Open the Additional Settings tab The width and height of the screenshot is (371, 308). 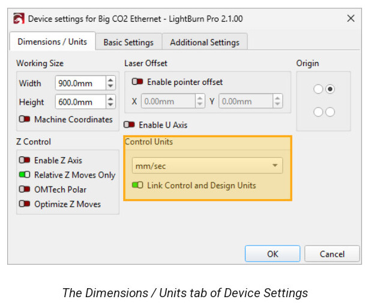(204, 42)
